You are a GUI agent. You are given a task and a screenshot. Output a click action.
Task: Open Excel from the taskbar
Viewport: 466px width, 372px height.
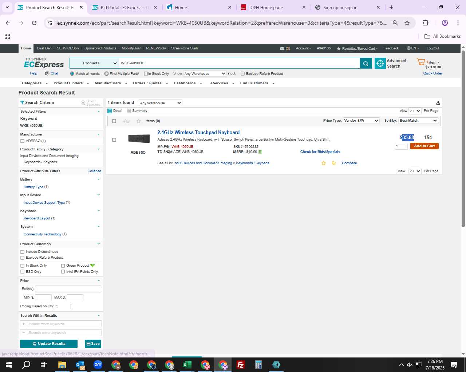coord(187,365)
